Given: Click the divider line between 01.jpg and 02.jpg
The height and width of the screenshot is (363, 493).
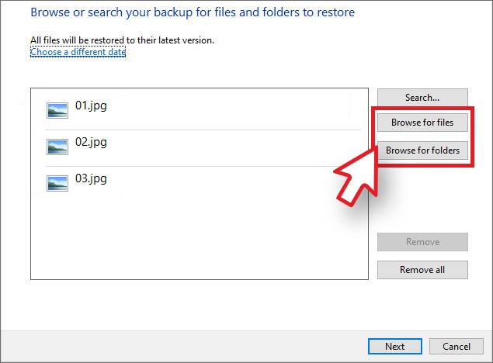Looking at the screenshot, I should [x=203, y=130].
